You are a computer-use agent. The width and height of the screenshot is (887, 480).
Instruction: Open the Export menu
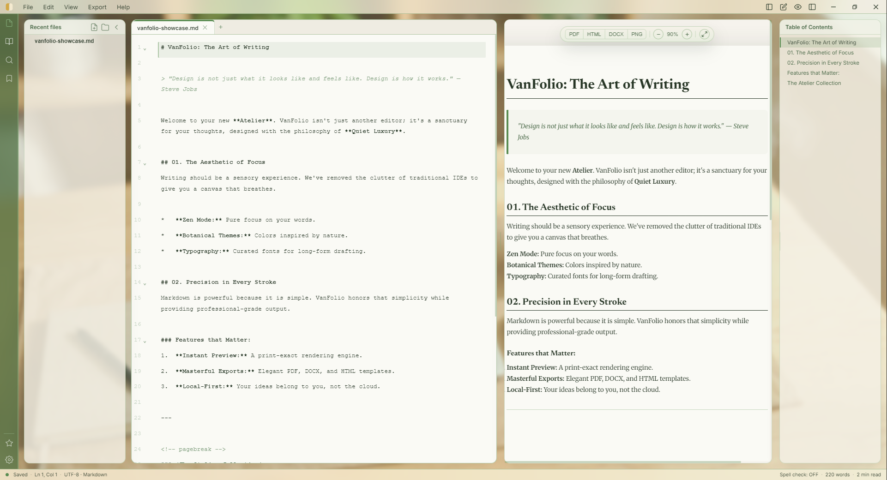tap(97, 7)
